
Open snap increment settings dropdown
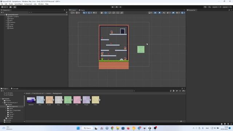coord(95,13)
